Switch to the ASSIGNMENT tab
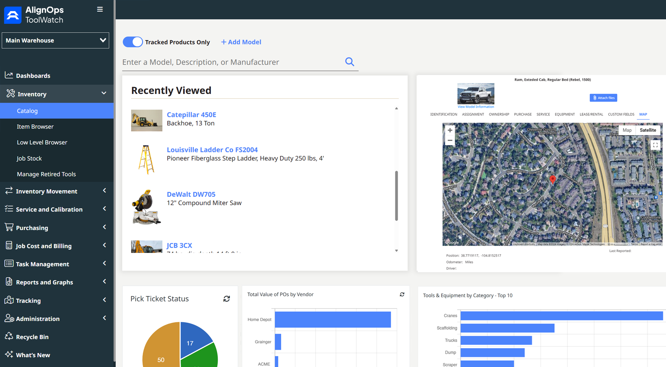 [x=473, y=115]
